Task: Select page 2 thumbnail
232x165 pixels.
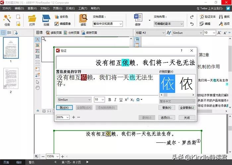Action: [x=11, y=79]
